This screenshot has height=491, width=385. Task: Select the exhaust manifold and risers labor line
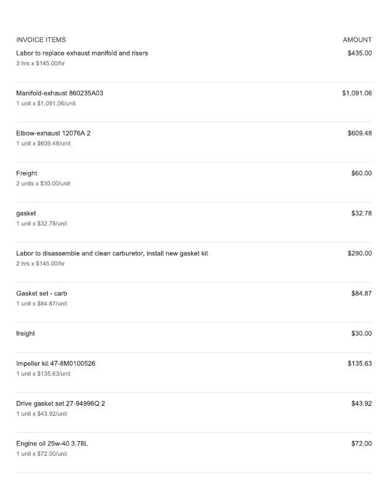point(82,53)
